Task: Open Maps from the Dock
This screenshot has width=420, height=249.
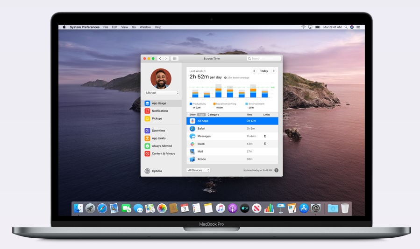Action: click(x=150, y=208)
